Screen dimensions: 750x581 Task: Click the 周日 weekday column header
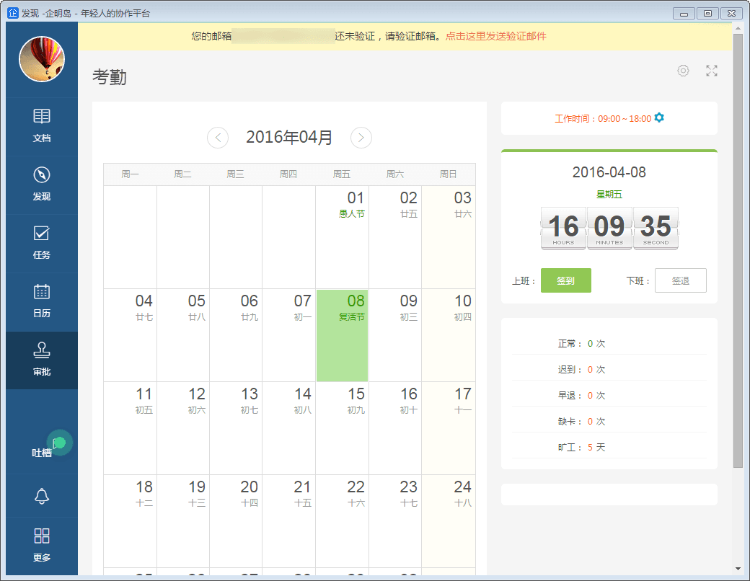pos(448,174)
